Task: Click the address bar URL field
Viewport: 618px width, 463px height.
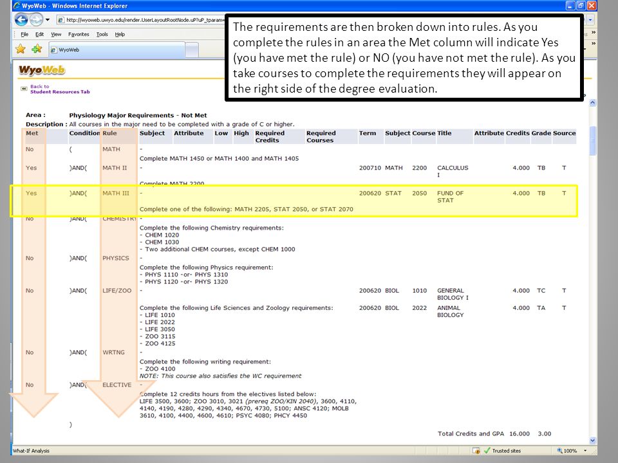Action: [x=141, y=20]
